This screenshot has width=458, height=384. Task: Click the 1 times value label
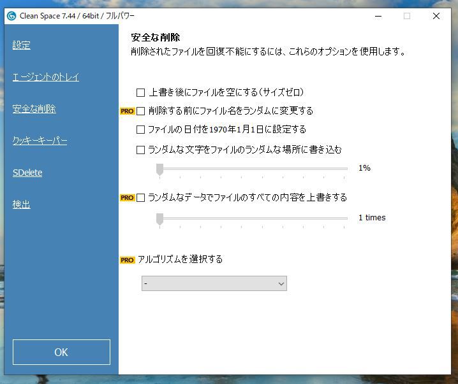coord(372,218)
